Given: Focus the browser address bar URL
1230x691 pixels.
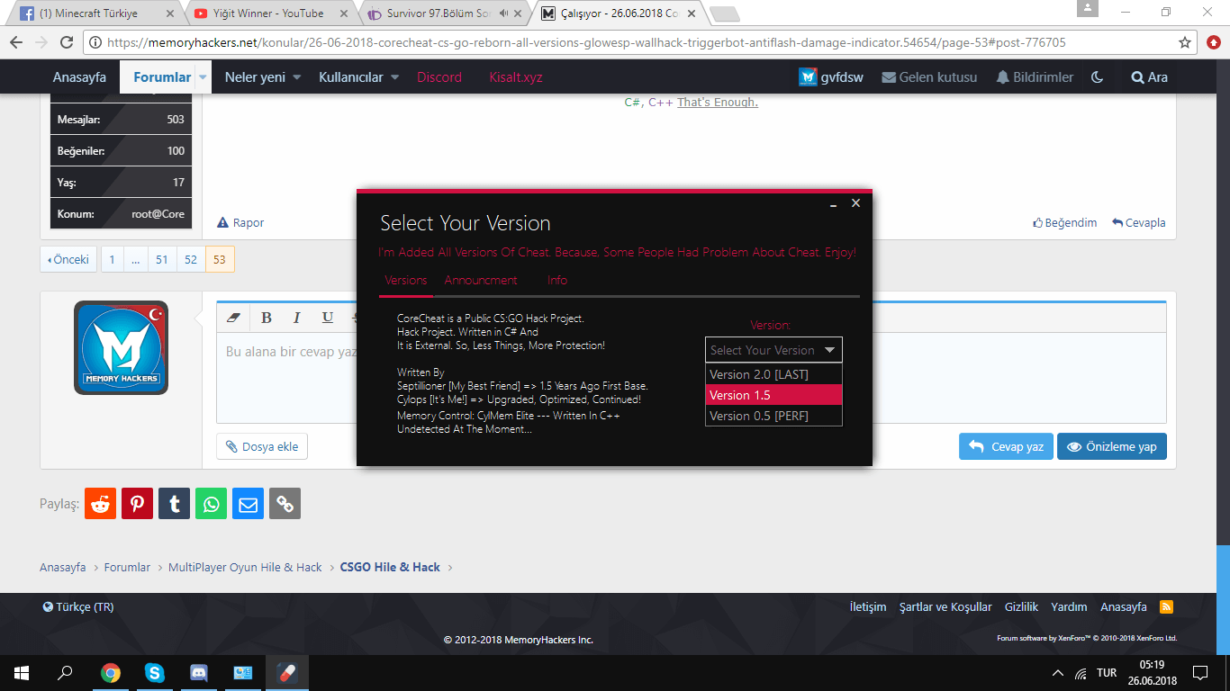Looking at the screenshot, I should 630,42.
